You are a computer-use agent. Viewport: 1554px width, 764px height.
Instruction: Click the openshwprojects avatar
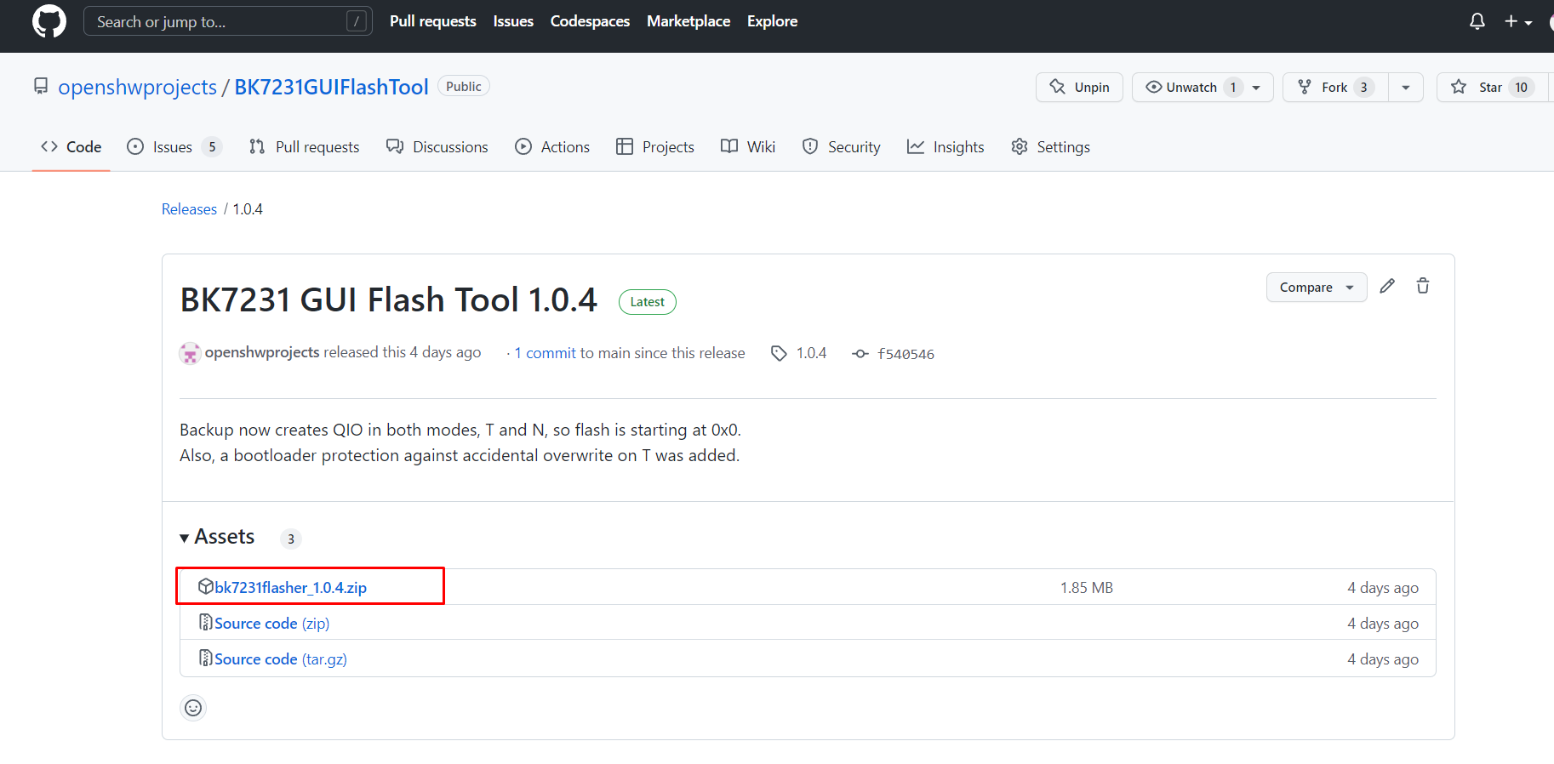pos(190,353)
